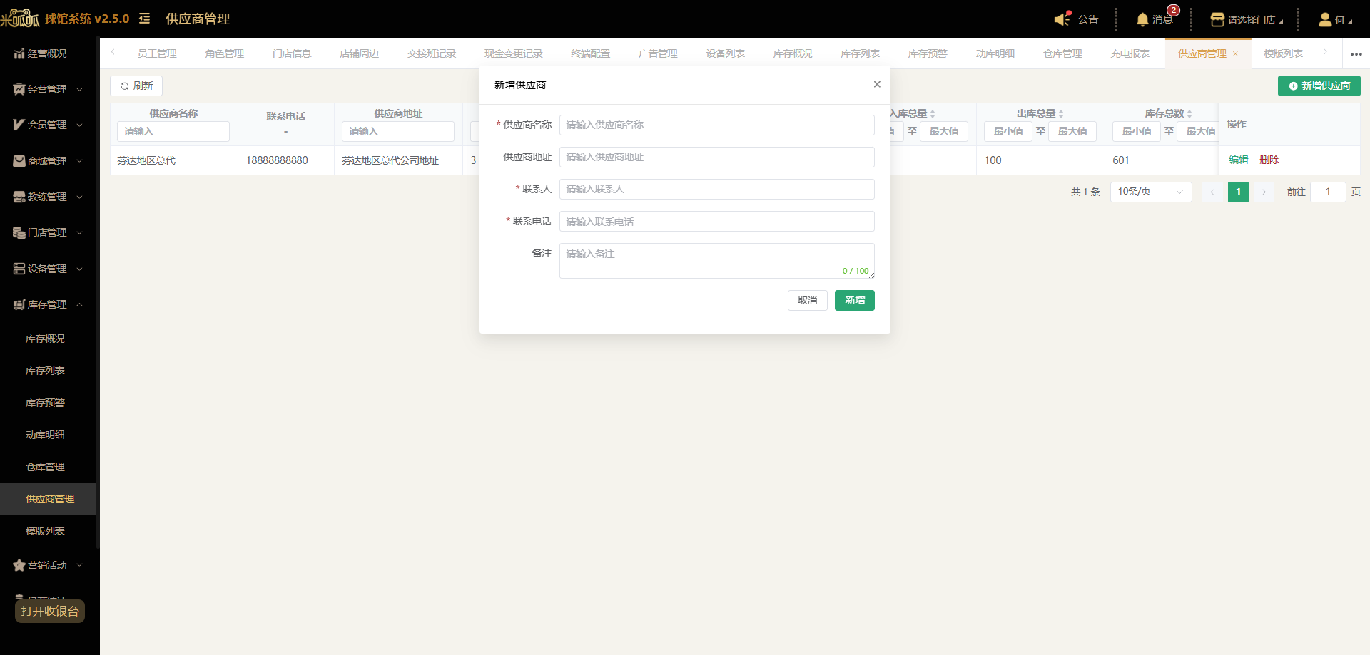The height and width of the screenshot is (655, 1370).
Task: Close the 供应商管理 tab with its x
Action: [1235, 54]
